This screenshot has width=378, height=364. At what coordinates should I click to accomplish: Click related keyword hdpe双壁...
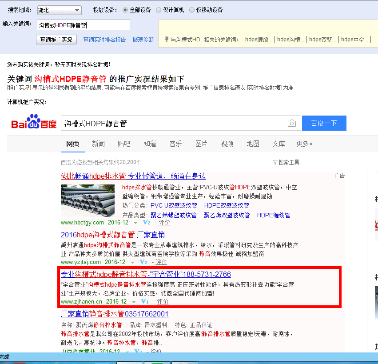coord(322,40)
